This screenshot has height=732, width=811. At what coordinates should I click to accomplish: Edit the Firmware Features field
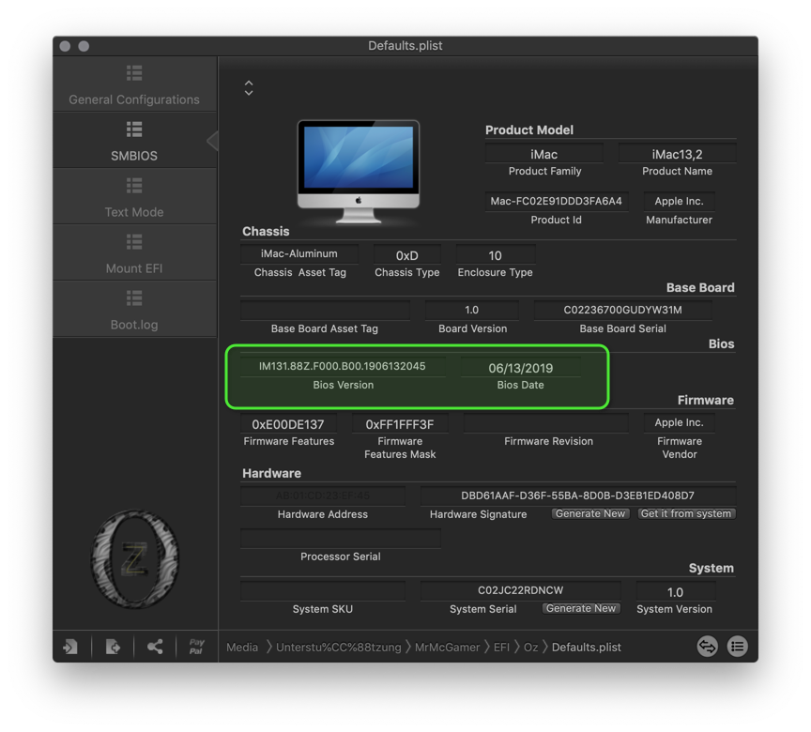point(288,424)
